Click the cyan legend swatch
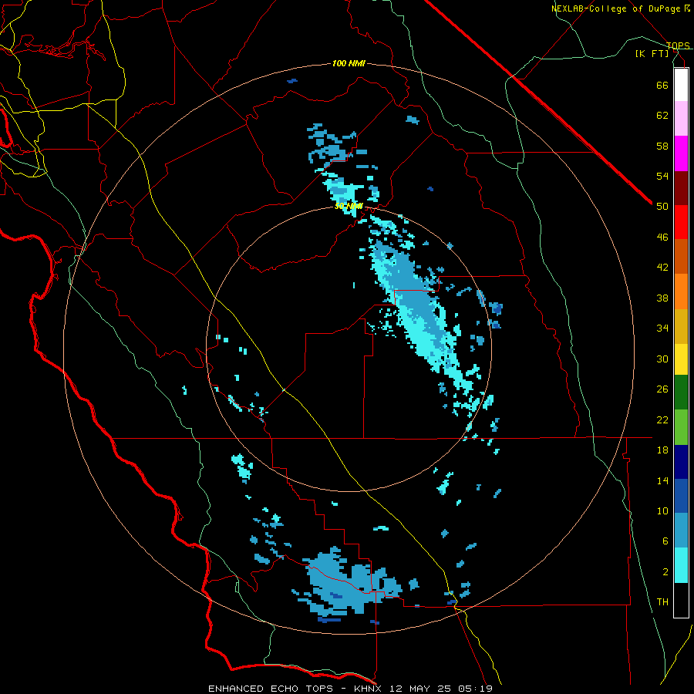The height and width of the screenshot is (694, 694). 681,565
